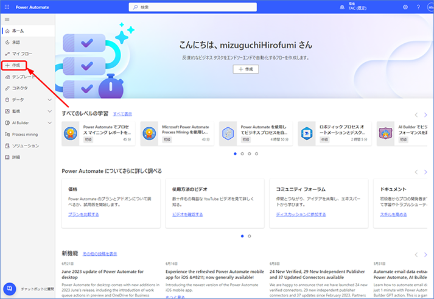This screenshot has width=434, height=299.
Task: Open the user account avatar
Action: coord(430,7)
